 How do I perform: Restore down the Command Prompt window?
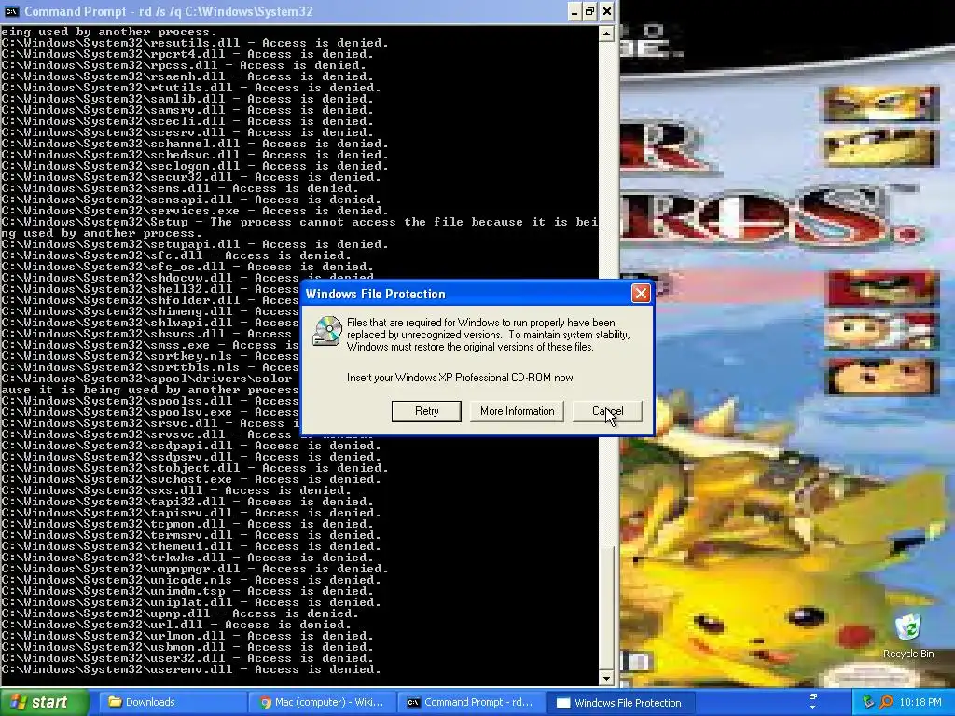point(590,11)
